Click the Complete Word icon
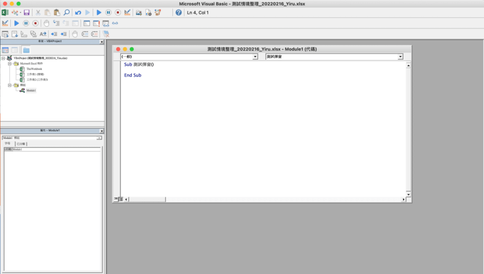 [x=43, y=34]
